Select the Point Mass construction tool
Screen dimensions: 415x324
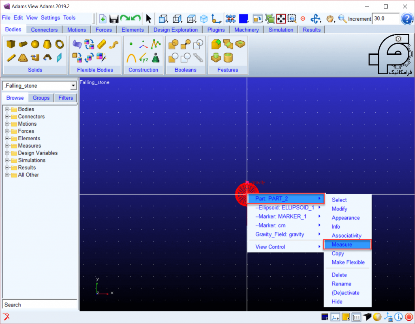(x=156, y=58)
